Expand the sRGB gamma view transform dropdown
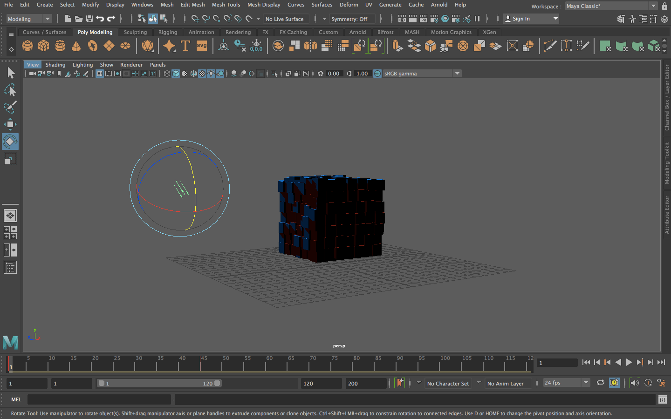 pyautogui.click(x=457, y=74)
